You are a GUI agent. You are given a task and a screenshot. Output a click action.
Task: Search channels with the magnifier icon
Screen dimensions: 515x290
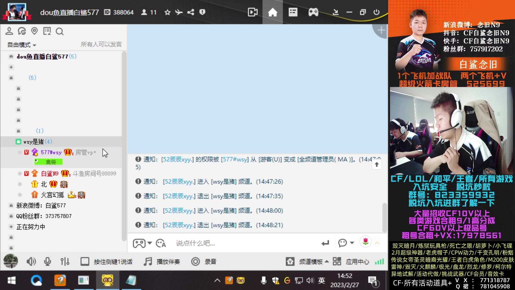point(60,31)
